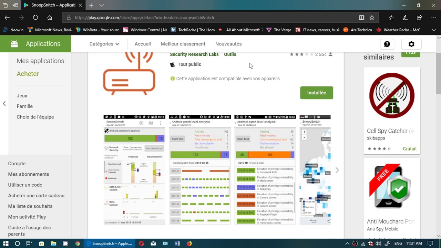The height and width of the screenshot is (248, 441).
Task: Click the Google Play help question icon
Action: (x=387, y=44)
